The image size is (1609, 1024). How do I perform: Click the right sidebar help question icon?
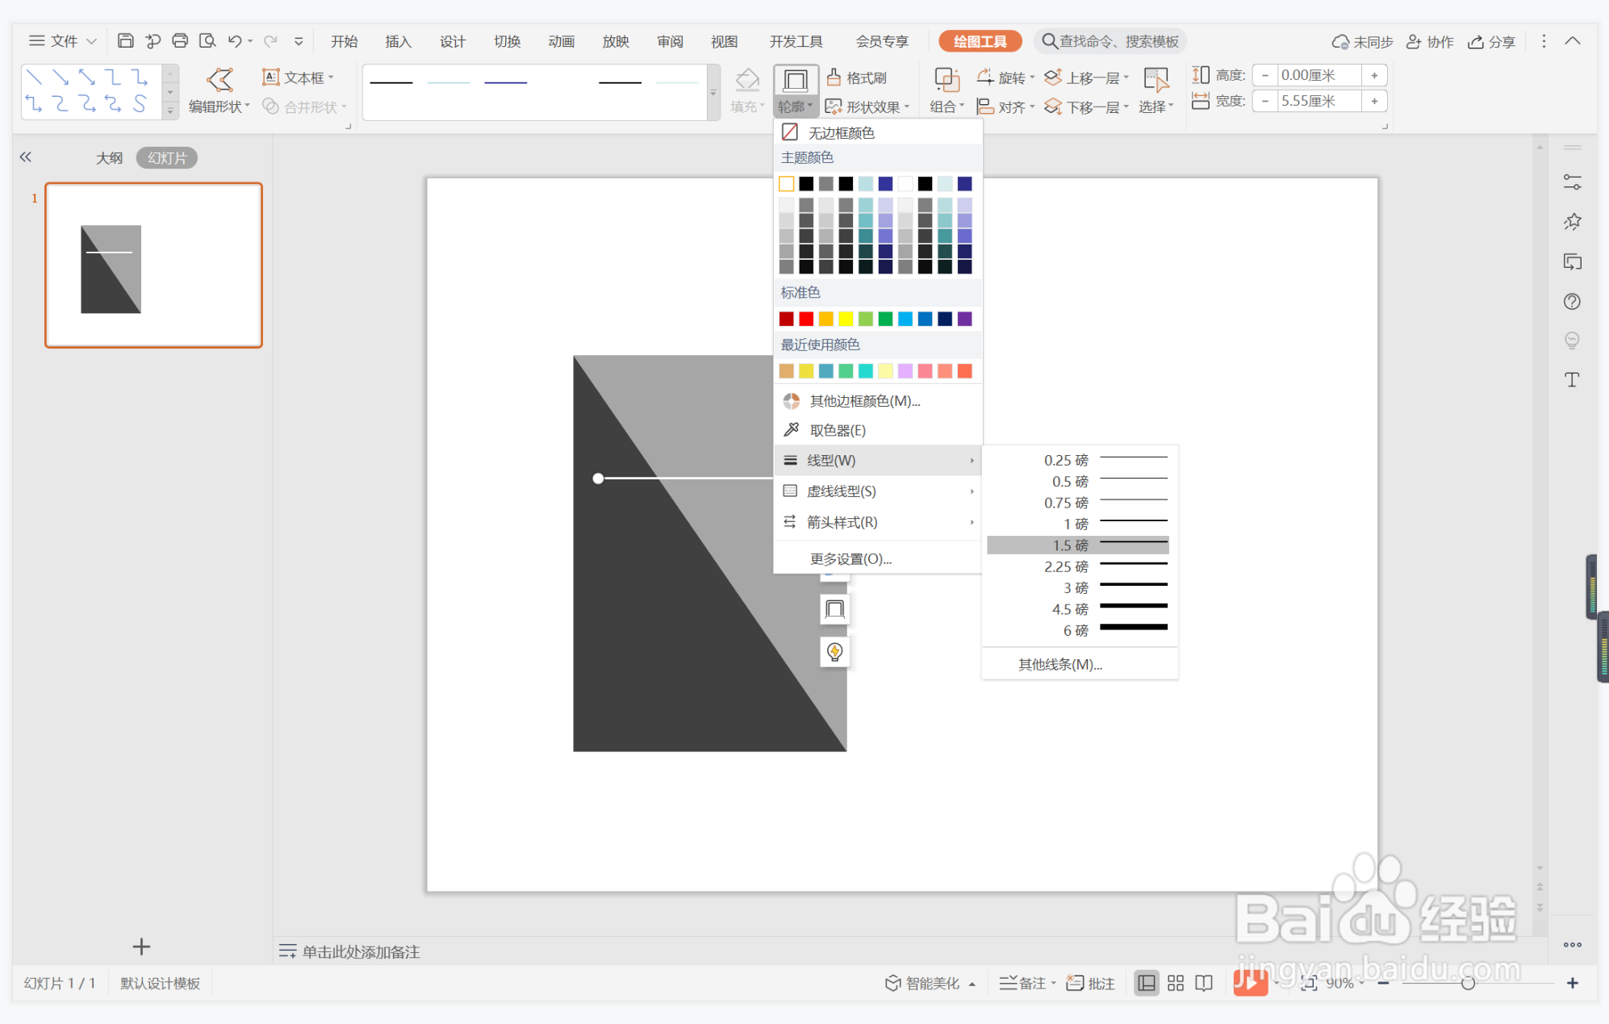coord(1572,301)
